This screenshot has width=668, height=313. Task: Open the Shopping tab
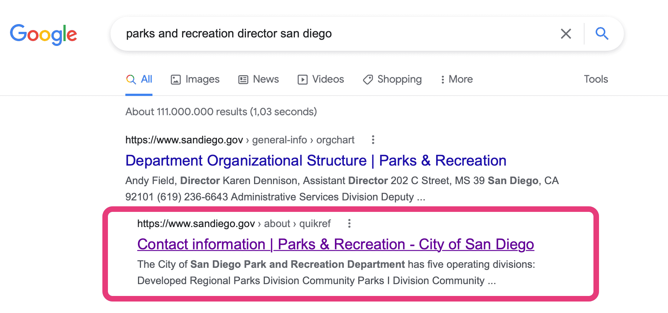coord(392,79)
